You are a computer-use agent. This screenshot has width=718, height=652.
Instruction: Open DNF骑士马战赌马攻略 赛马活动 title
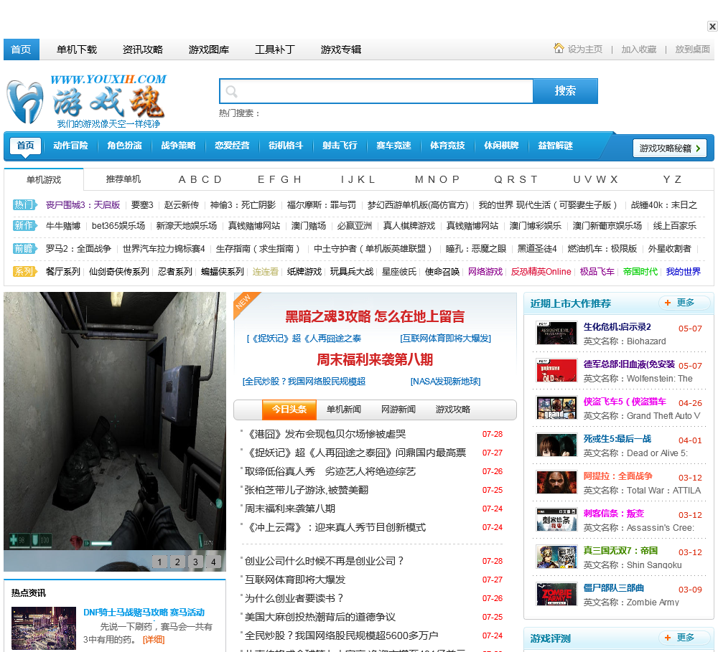[x=144, y=613]
